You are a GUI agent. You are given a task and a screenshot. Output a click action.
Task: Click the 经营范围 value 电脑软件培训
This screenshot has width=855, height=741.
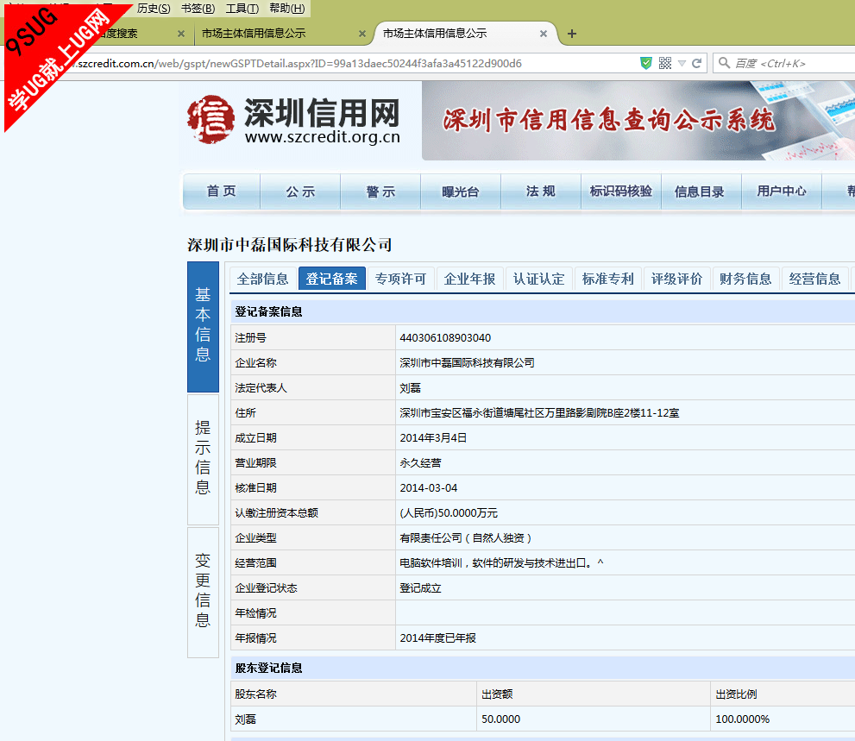[501, 563]
